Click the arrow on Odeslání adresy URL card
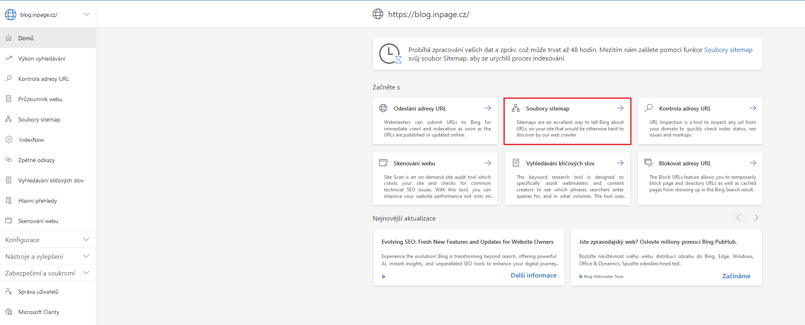The height and width of the screenshot is (325, 805). (488, 108)
